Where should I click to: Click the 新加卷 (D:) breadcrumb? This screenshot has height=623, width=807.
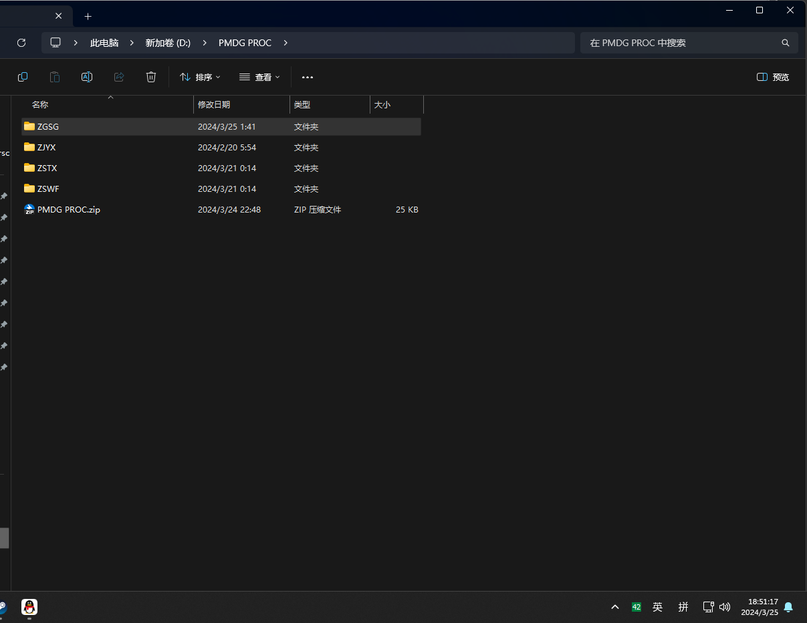tap(168, 43)
